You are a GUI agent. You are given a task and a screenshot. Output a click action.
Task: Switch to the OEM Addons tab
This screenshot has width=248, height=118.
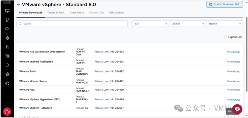[116, 13]
